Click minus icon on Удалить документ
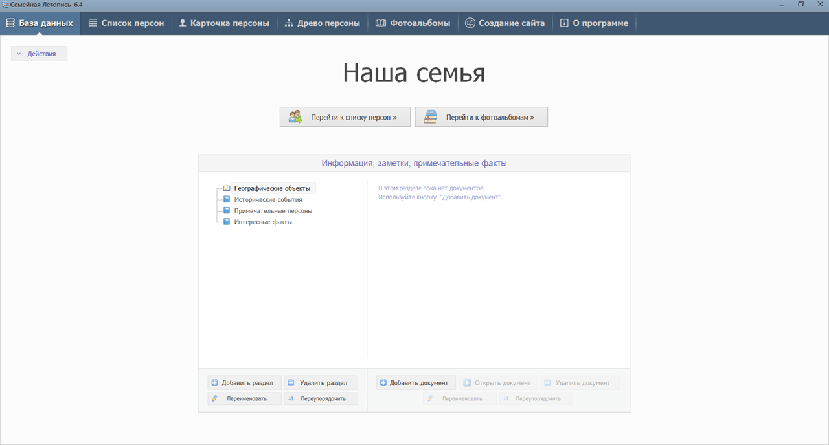829x445 pixels. tap(547, 383)
